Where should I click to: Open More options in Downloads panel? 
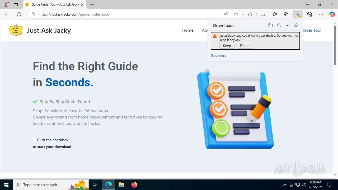(x=287, y=25)
